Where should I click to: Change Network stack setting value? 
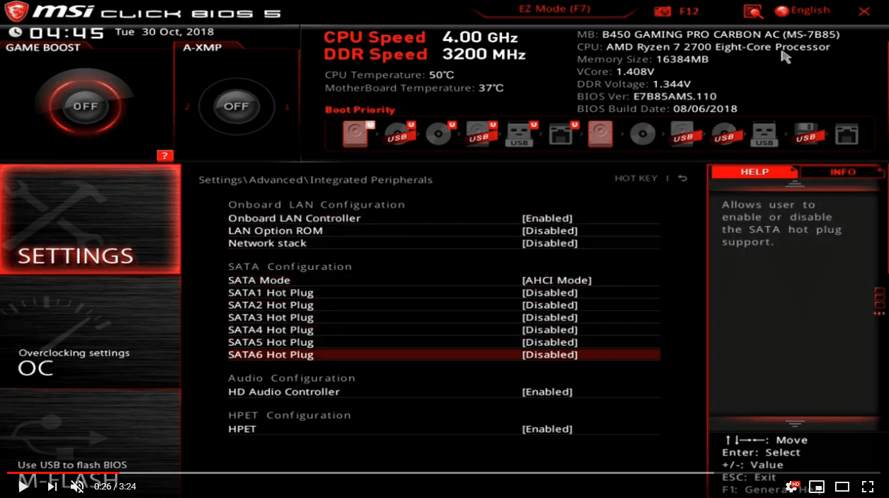(550, 243)
